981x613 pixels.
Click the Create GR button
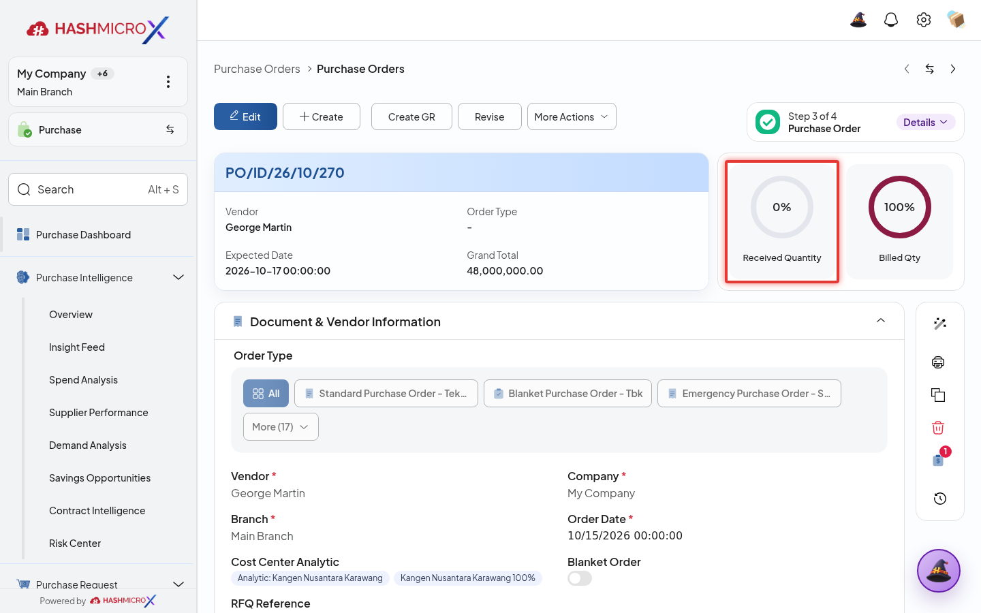[411, 116]
